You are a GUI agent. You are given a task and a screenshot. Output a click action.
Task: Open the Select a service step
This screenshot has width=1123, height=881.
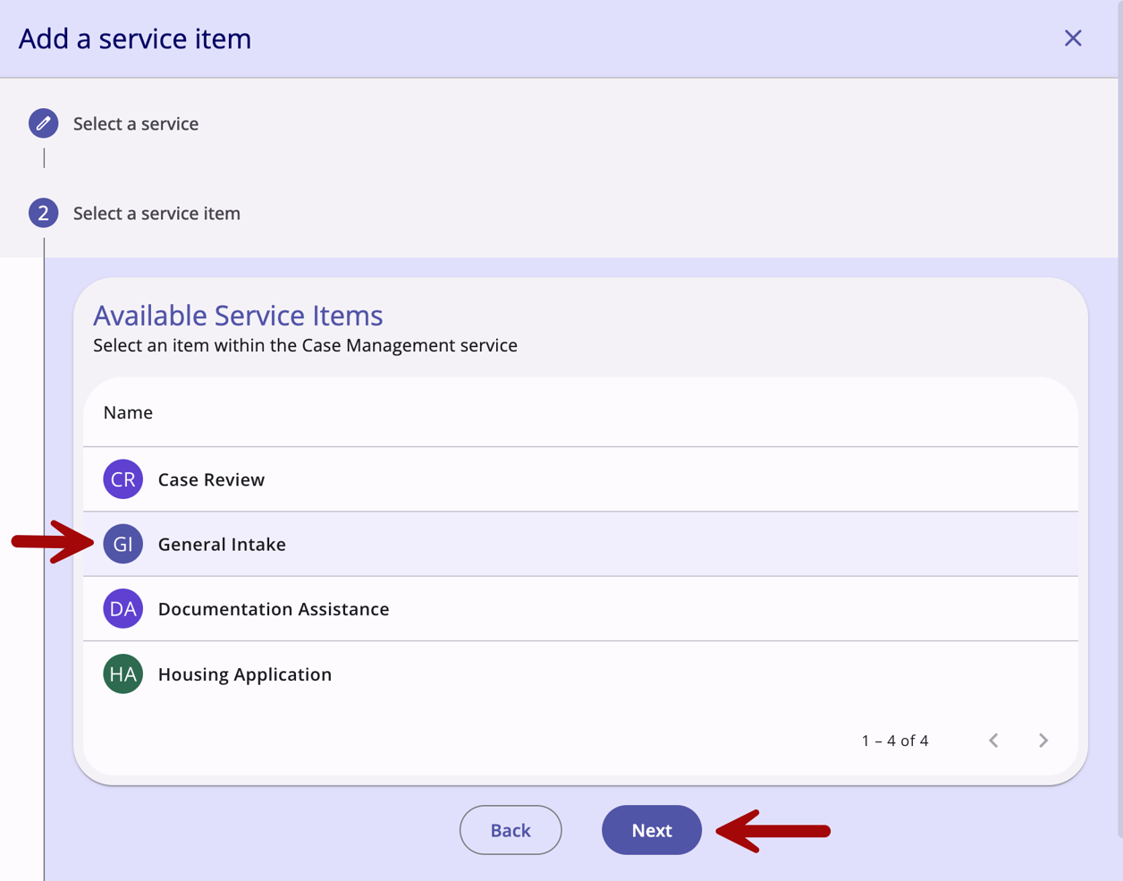[x=136, y=123]
